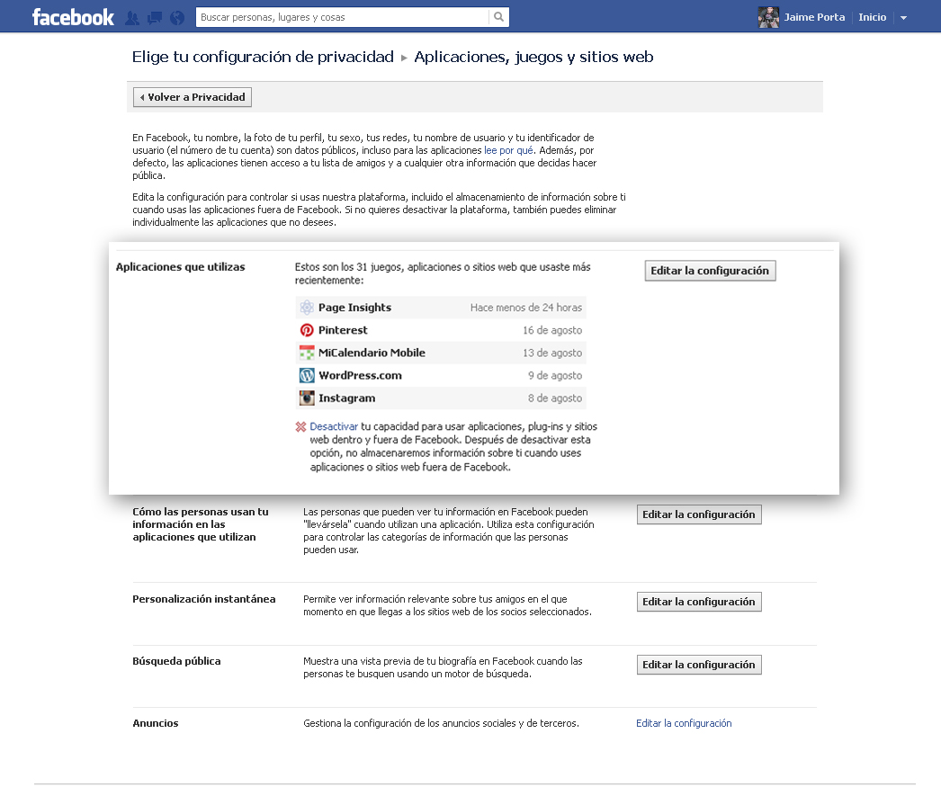941x787 pixels.
Task: Click the MiCalendario Mobile app icon
Action: (x=307, y=353)
